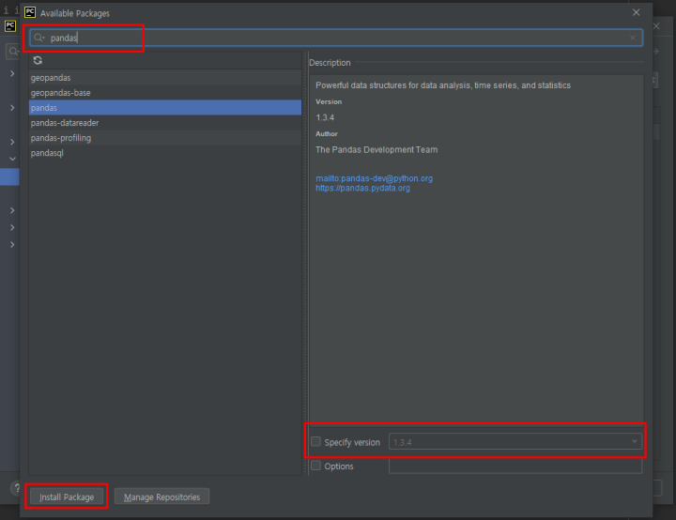Screen dimensions: 676x520
Task: Click the PyCharm logo in the Available Packages title bar
Action: click(x=30, y=12)
